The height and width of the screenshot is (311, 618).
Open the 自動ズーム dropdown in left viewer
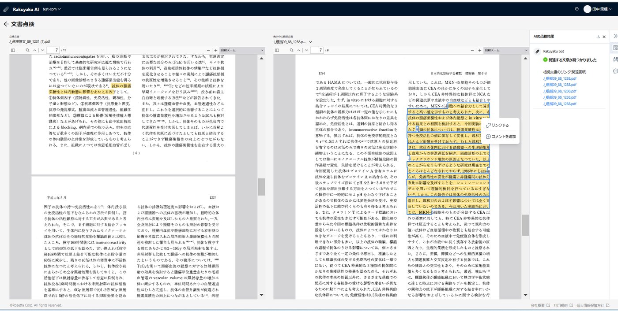[242, 50]
